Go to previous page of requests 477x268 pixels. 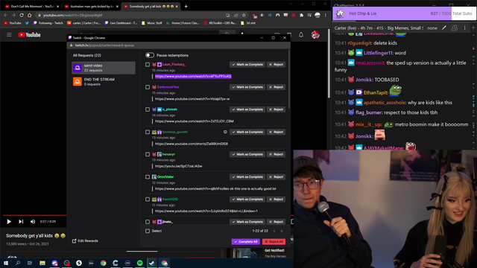click(x=274, y=231)
